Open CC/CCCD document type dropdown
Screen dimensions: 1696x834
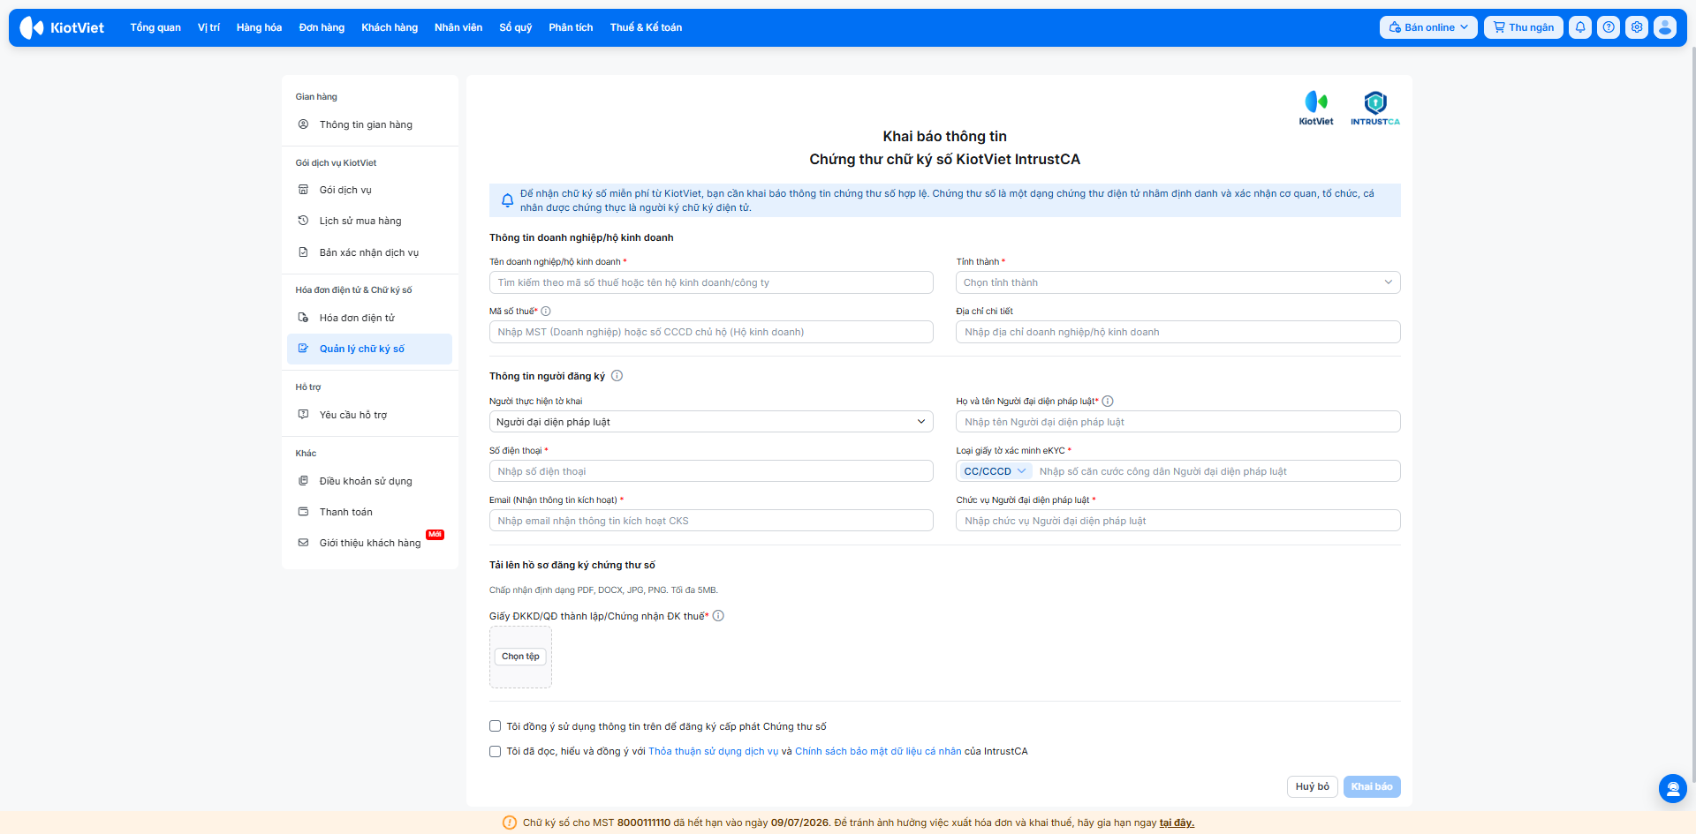(x=996, y=471)
